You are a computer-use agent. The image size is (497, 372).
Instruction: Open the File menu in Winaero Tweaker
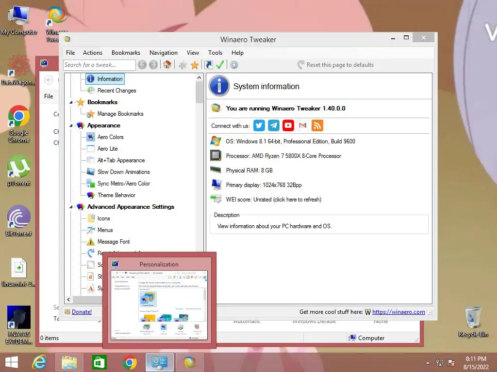[x=70, y=53]
